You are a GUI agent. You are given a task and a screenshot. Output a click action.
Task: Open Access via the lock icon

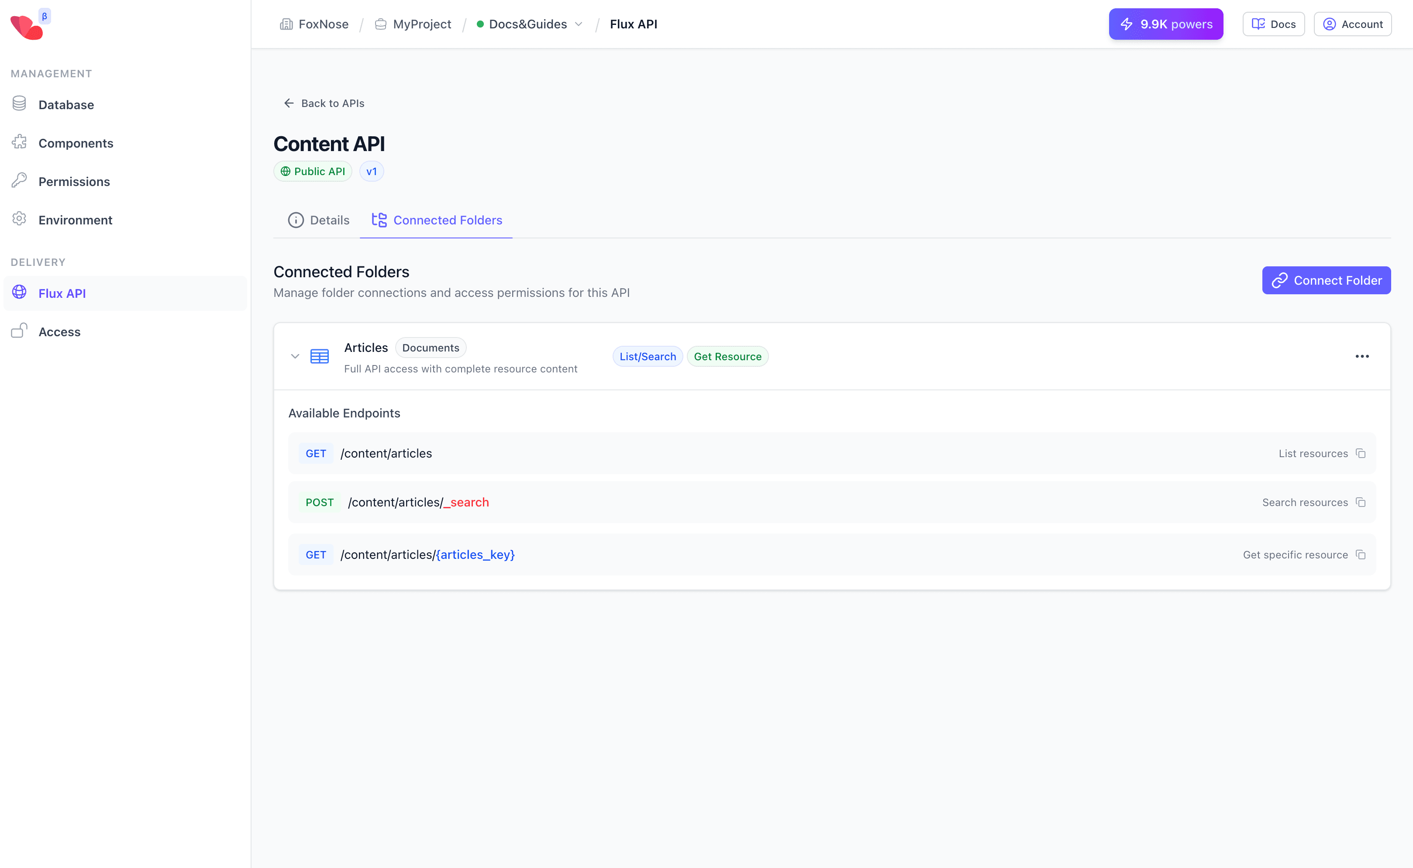coord(19,331)
